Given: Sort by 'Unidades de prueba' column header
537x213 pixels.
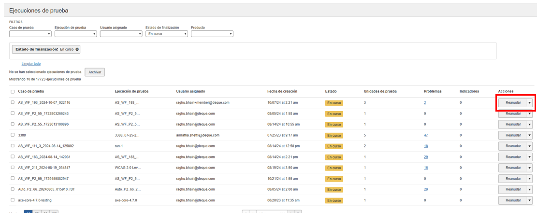Looking at the screenshot, I should [380, 91].
